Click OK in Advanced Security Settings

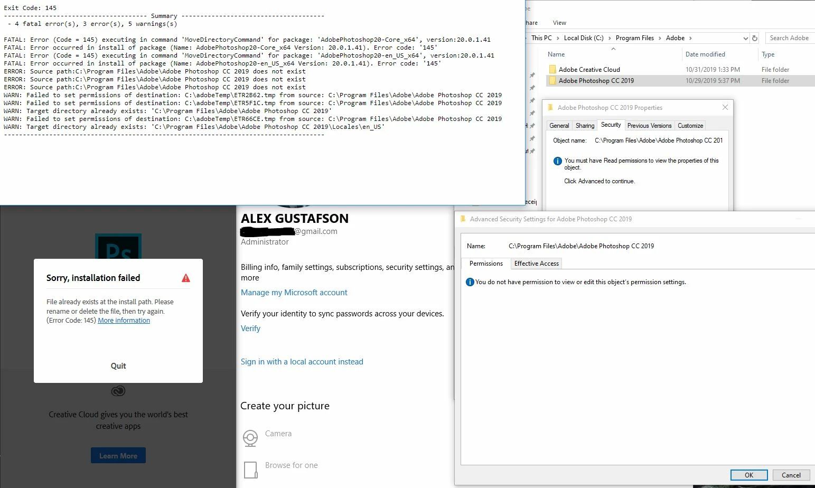pyautogui.click(x=749, y=475)
